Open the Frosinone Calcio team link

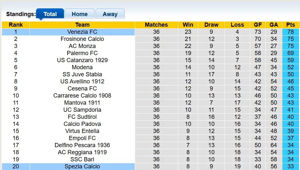(82, 39)
